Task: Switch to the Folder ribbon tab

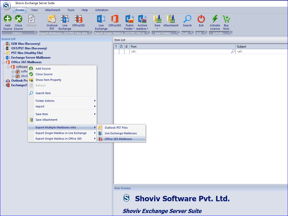Action: tap(20, 10)
